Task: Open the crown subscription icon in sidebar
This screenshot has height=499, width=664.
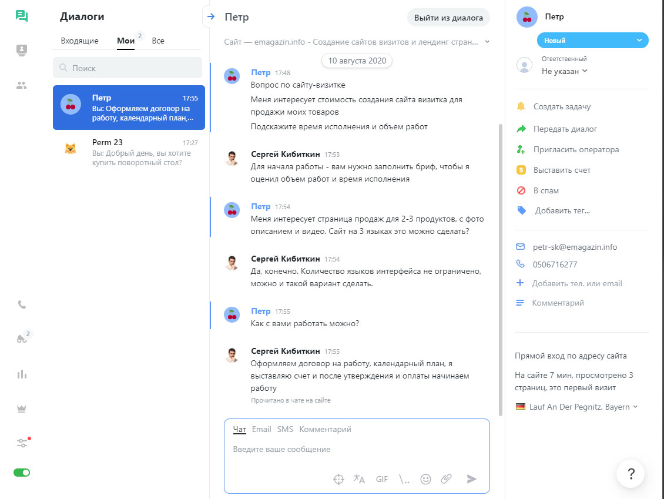Action: tap(22, 408)
